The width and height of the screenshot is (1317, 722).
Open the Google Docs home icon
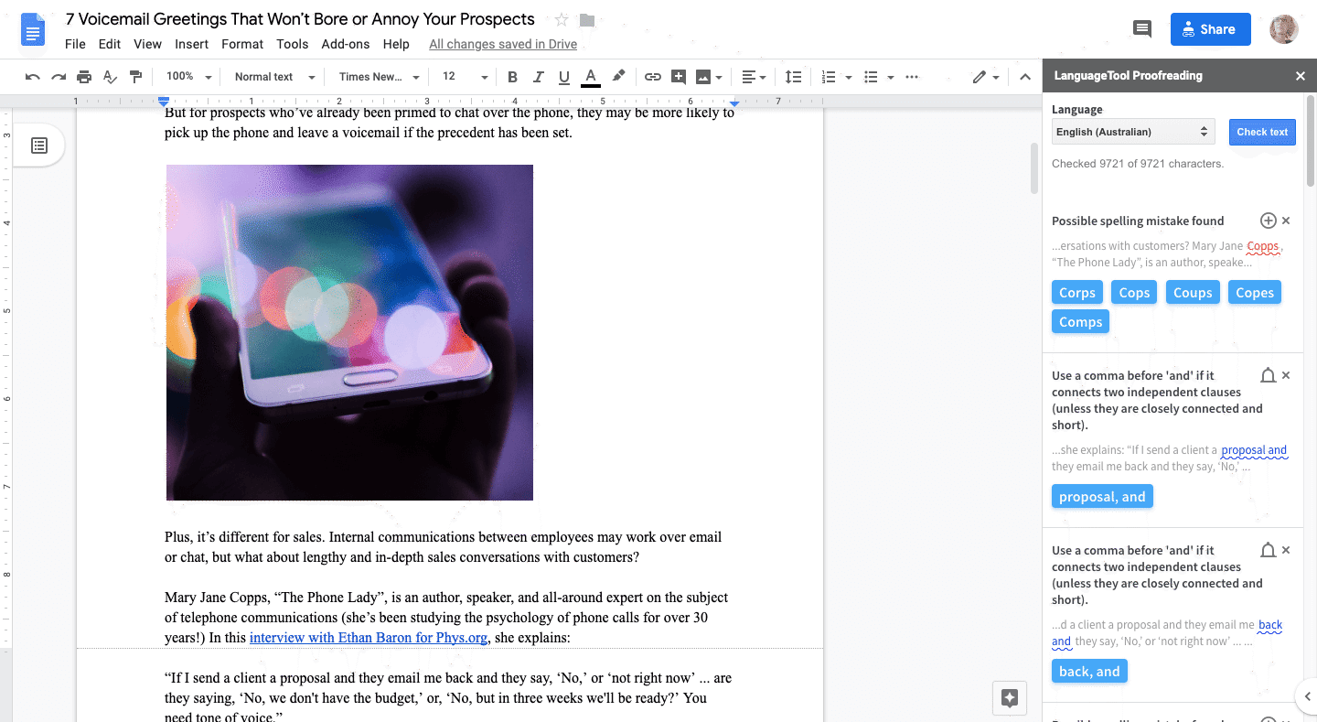pyautogui.click(x=33, y=29)
